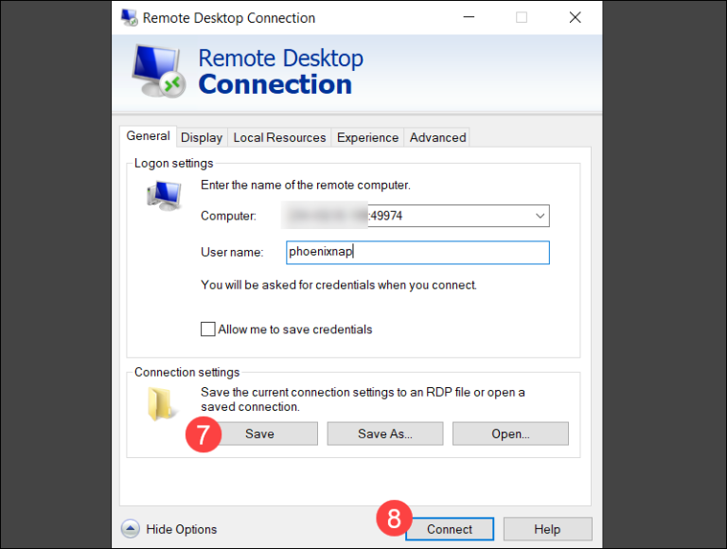Screen dimensions: 727x549
Task: Open a saved connection with Open...
Action: (510, 434)
